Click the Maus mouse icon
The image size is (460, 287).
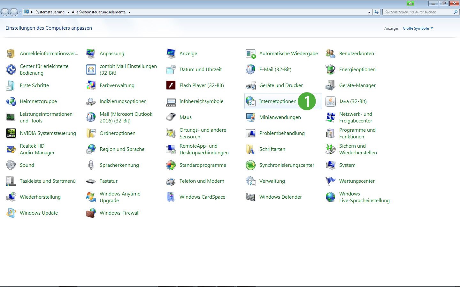pos(171,117)
